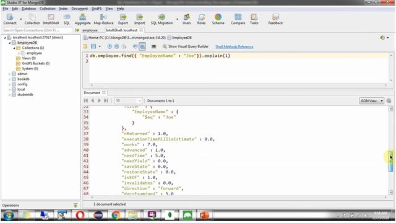Switch to the employee tab

(x=90, y=30)
